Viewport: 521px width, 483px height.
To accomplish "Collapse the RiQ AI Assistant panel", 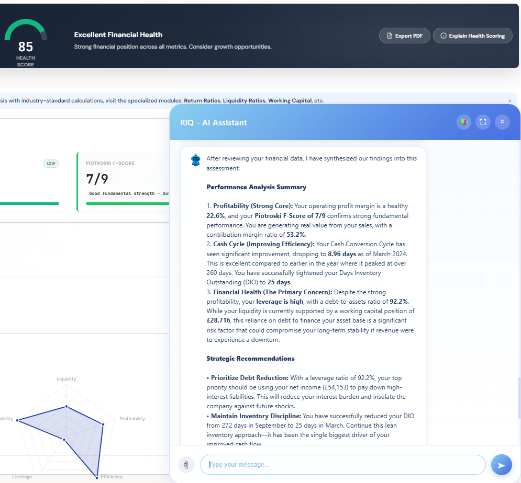I will (502, 122).
